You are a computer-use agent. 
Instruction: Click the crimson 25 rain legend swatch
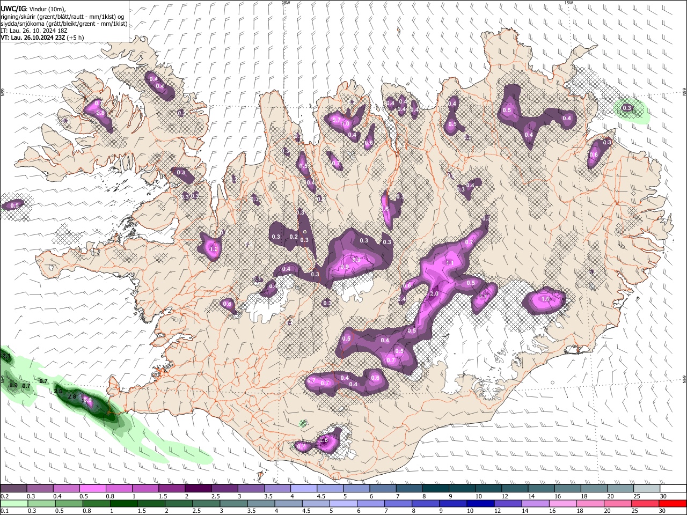(x=644, y=503)
